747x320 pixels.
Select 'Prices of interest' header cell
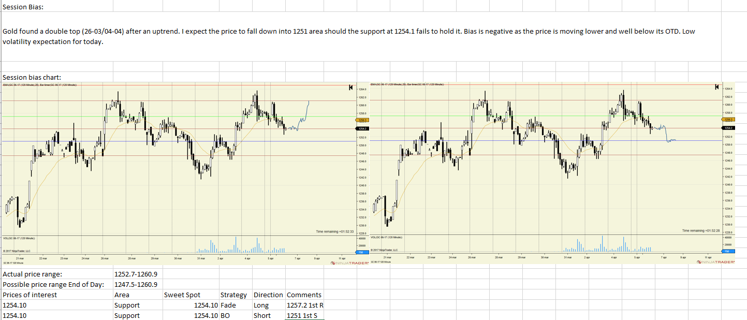point(57,295)
